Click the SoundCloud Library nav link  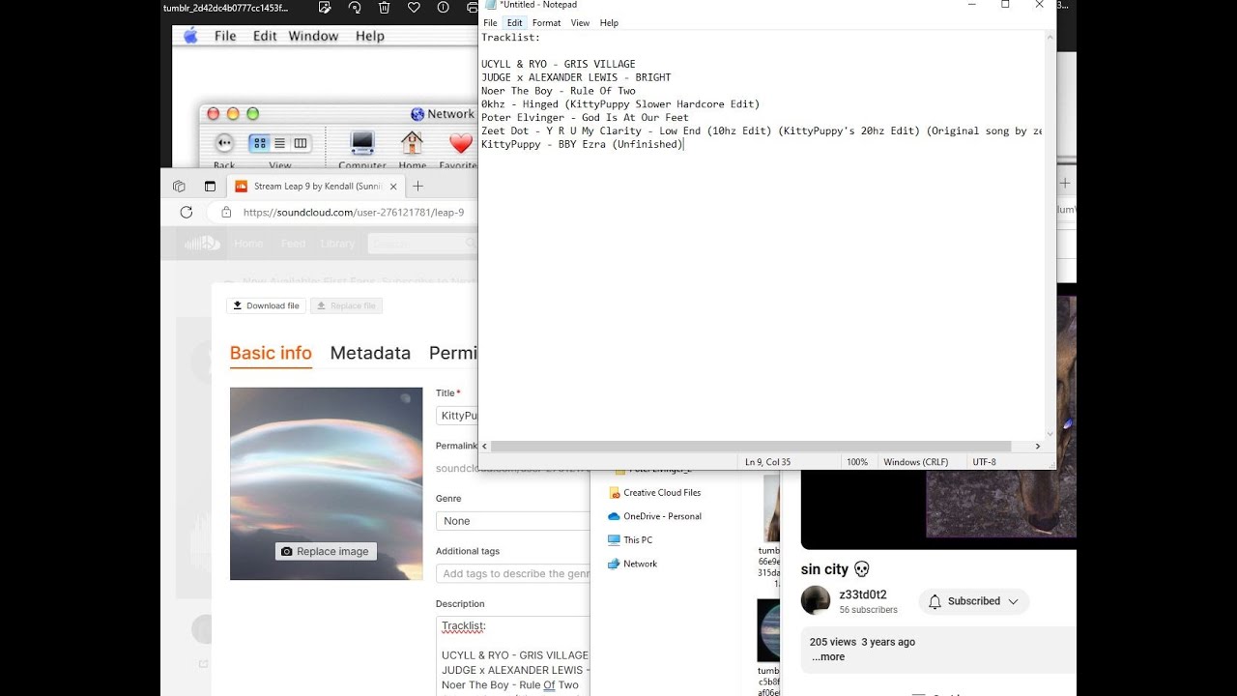coord(338,244)
